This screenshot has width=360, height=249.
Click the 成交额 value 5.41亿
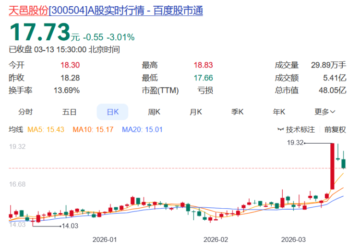(335, 78)
